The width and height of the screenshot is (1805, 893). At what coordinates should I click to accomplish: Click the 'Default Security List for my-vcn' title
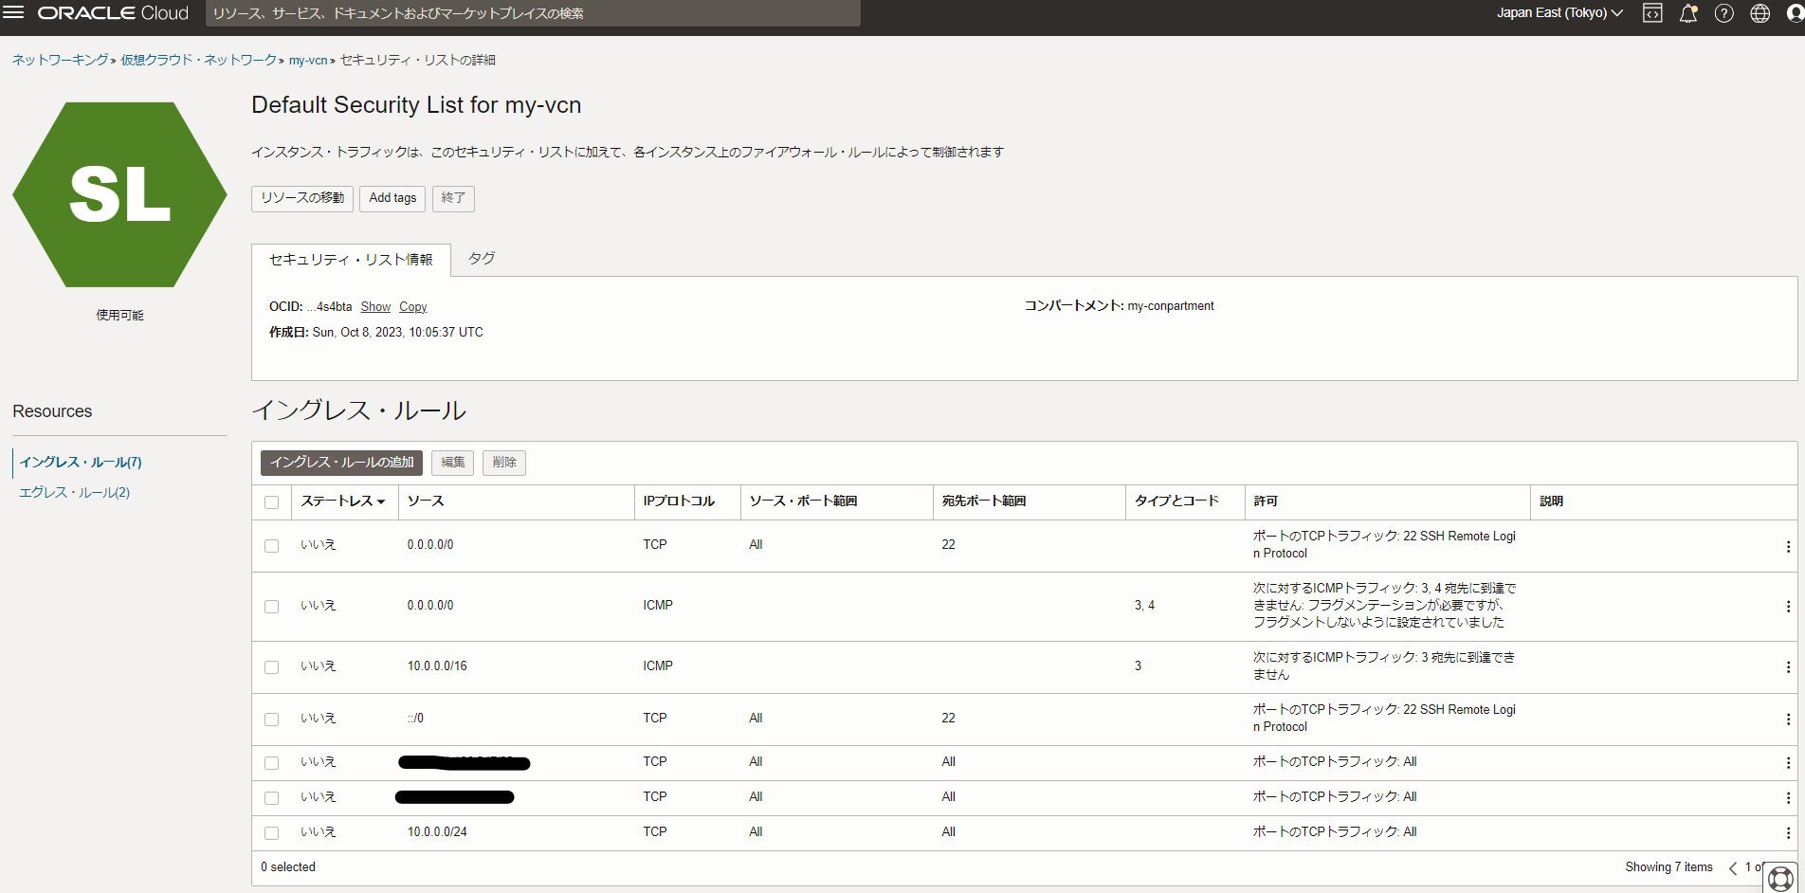click(416, 105)
